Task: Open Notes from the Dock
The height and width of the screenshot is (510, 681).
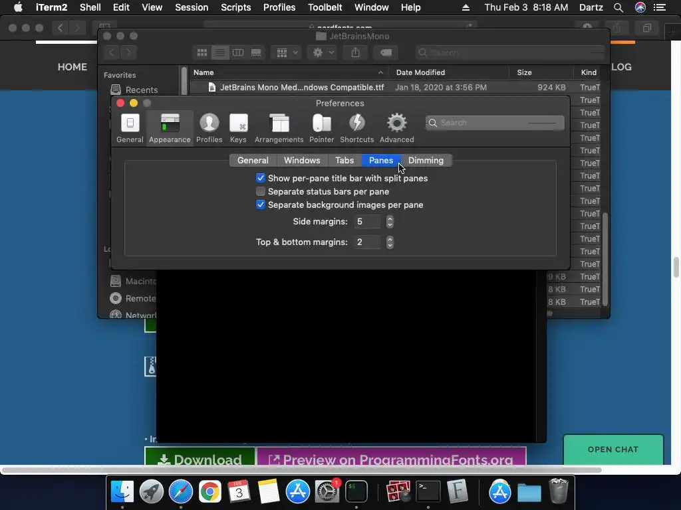Action: coord(269,491)
